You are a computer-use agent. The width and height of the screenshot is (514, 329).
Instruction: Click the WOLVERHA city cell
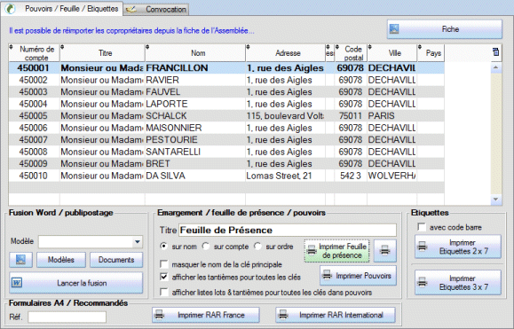tap(391, 176)
